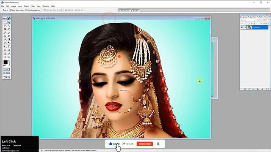Open the layer Opacity slider arrow
This screenshot has height=152, width=271.
(268, 20)
